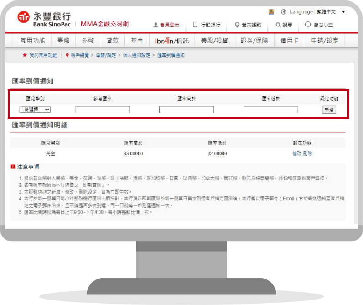363x305 pixels.
Task: Click the 注意事項 heading
Action: [x=28, y=167]
